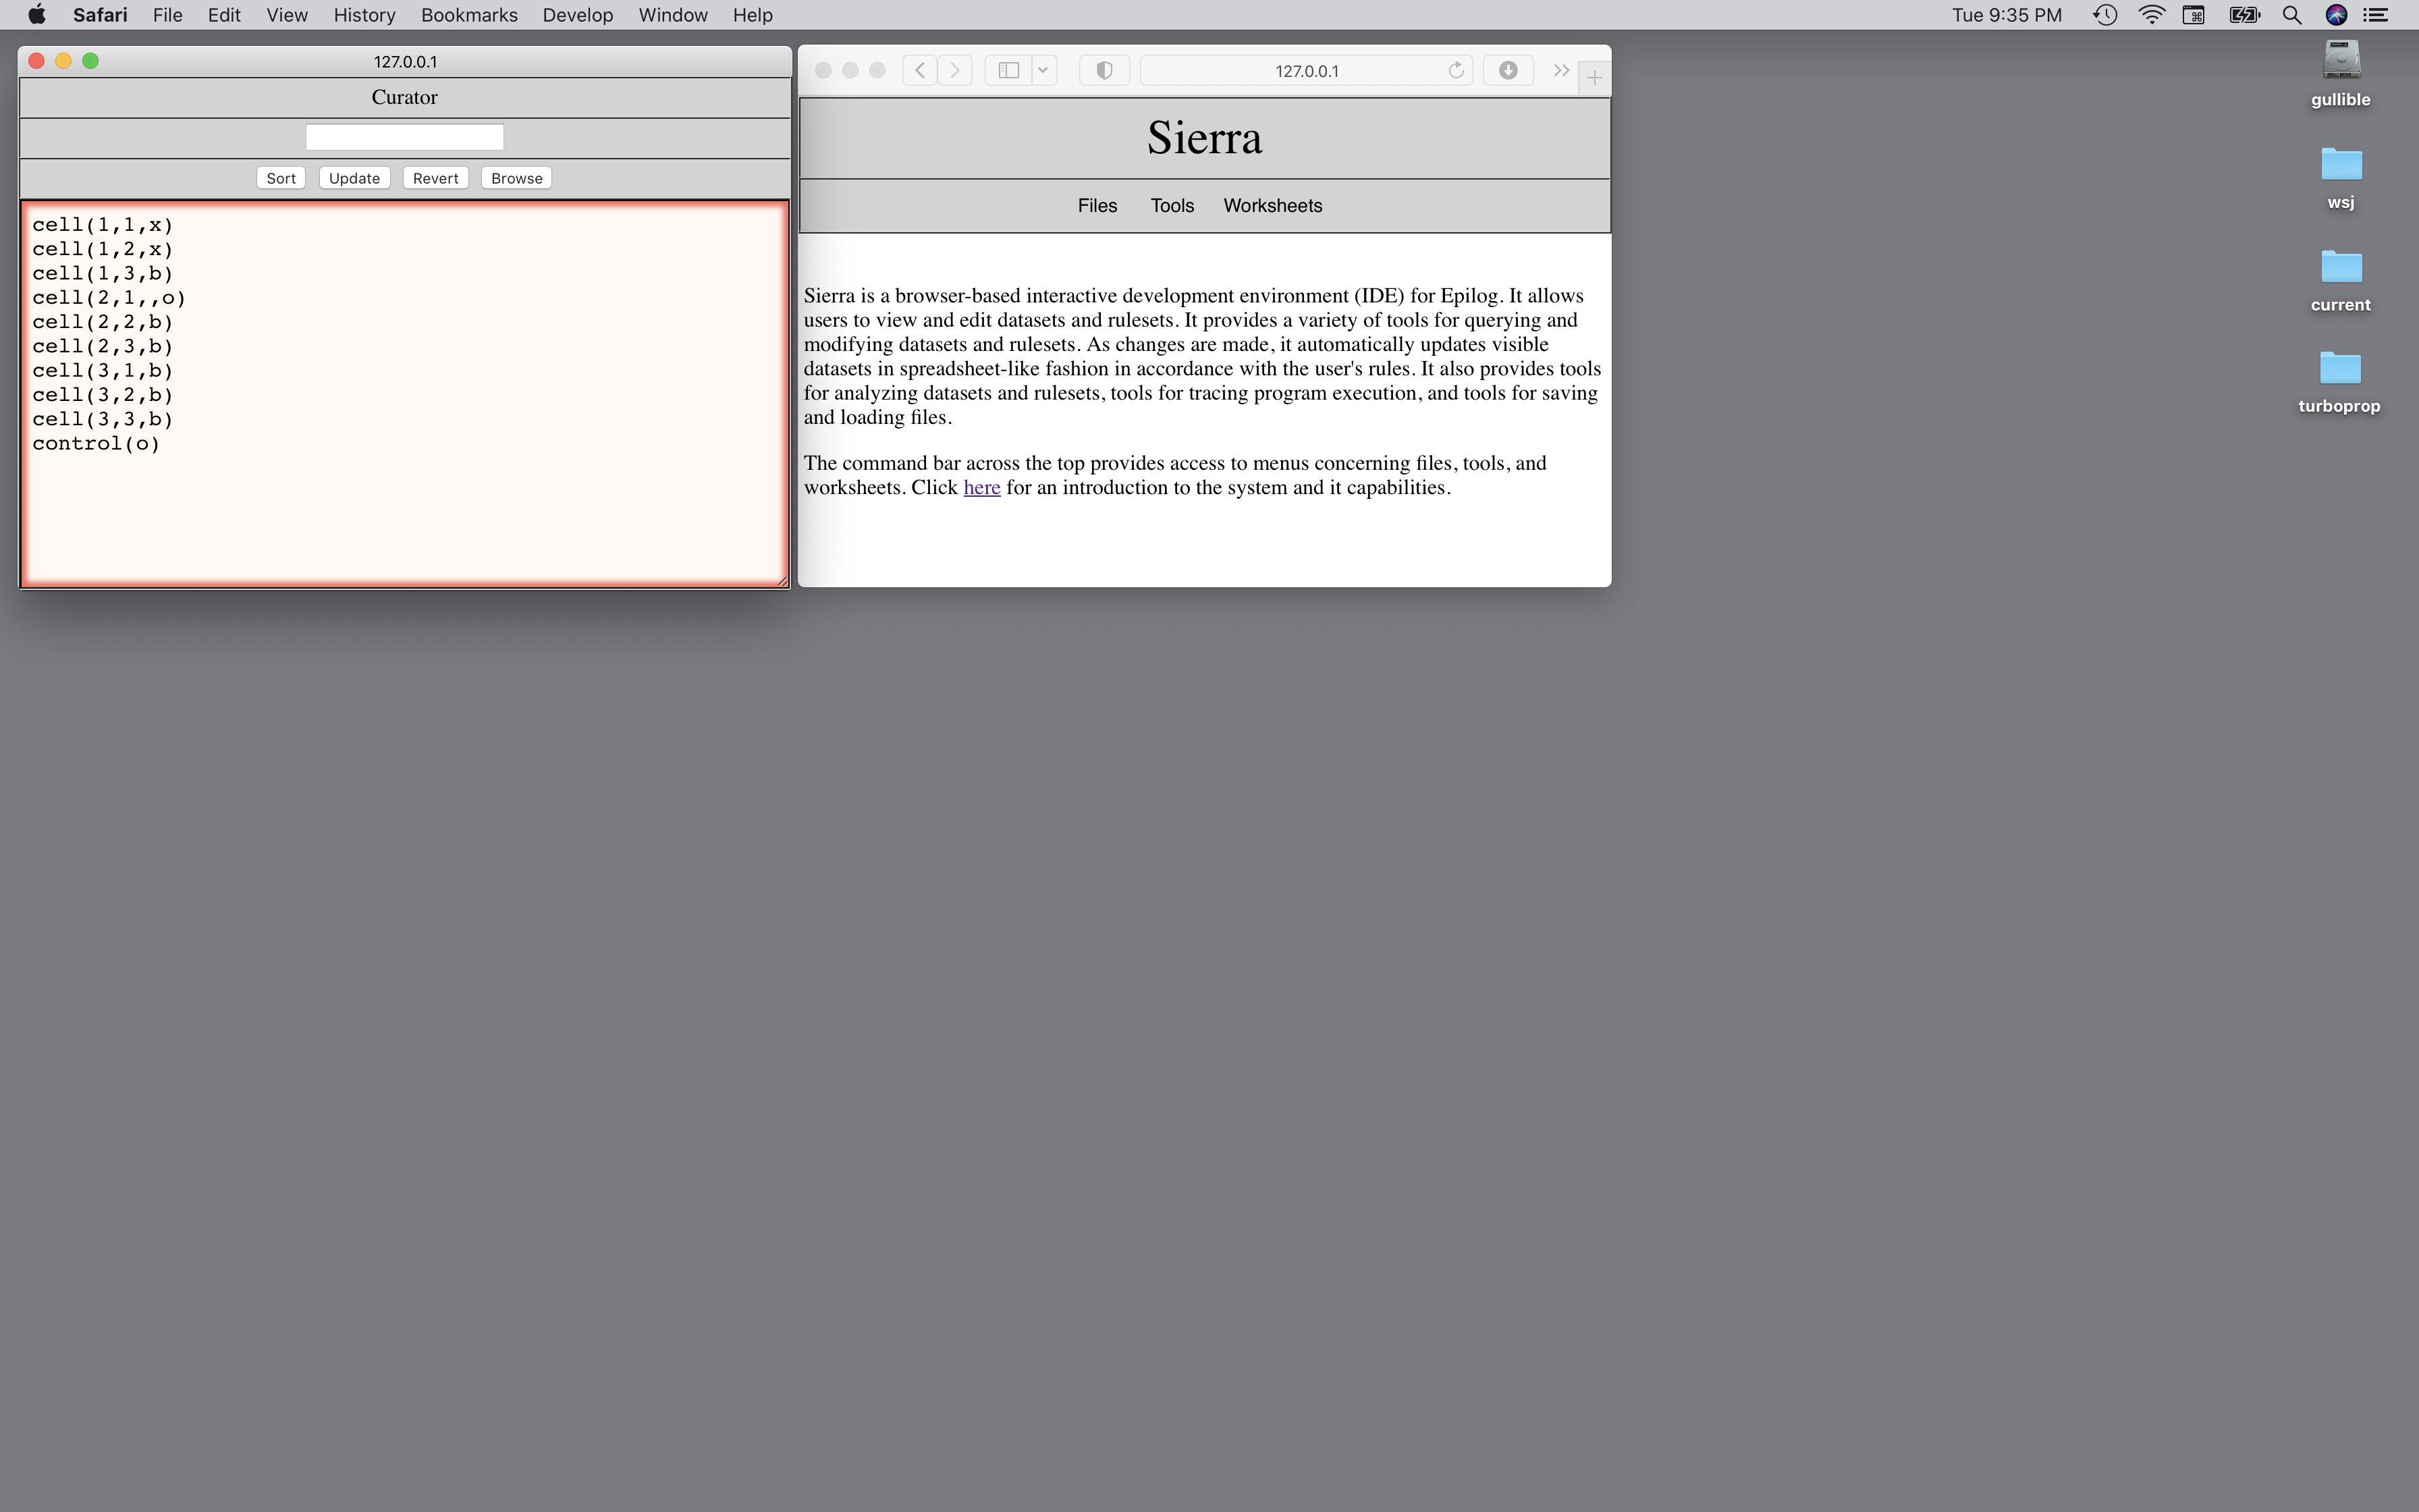Open Sierra's Files menu
The height and width of the screenshot is (1512, 2419).
(1097, 205)
